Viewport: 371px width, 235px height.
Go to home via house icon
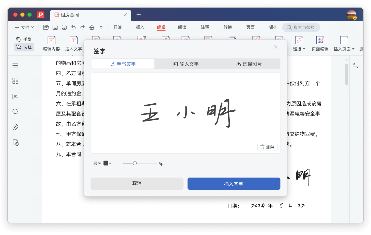coord(92,27)
